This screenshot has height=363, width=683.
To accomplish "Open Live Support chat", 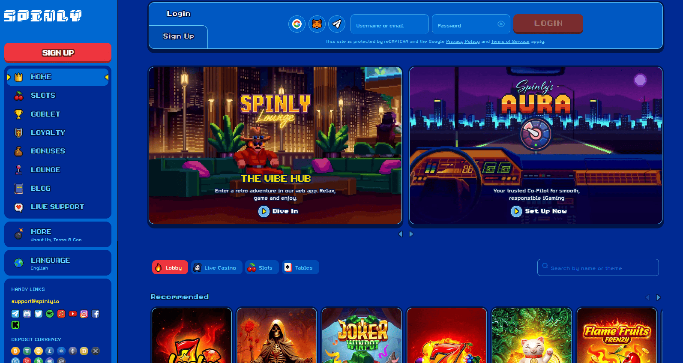I will coord(58,207).
